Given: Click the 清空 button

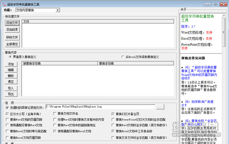Looking at the screenshot, I should click(x=11, y=81).
